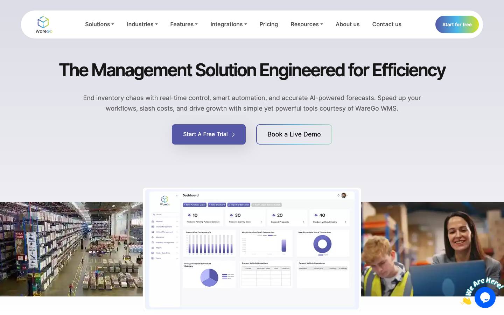The height and width of the screenshot is (315, 504).
Task: Click the WareGo logo inside the dashboard preview
Action: pos(165,201)
